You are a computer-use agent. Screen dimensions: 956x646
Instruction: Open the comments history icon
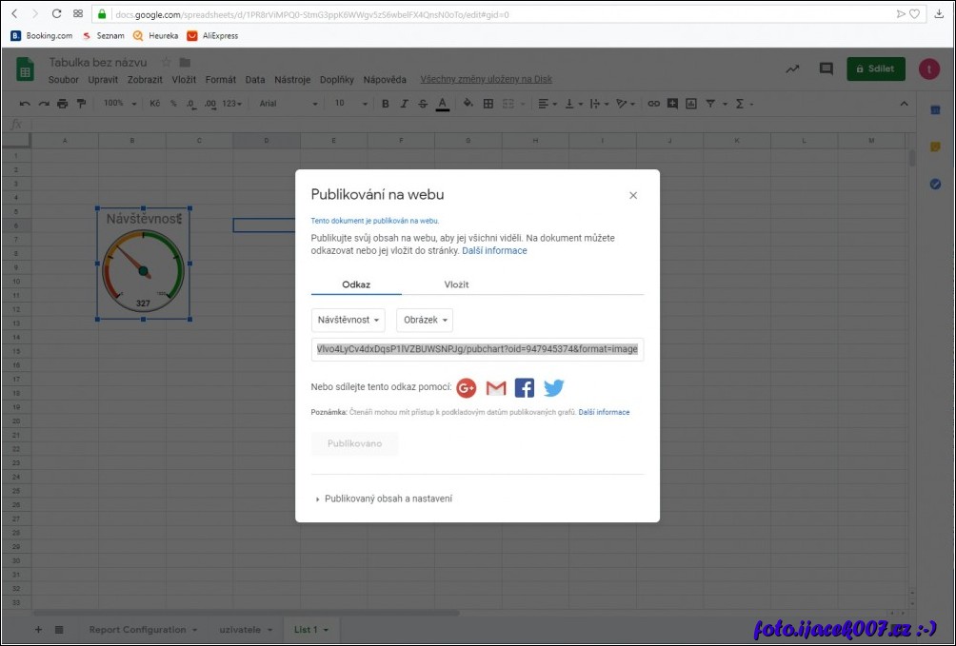pyautogui.click(x=826, y=69)
